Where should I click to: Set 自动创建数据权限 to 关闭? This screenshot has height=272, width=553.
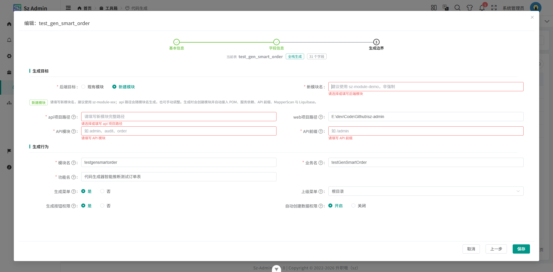(x=359, y=206)
